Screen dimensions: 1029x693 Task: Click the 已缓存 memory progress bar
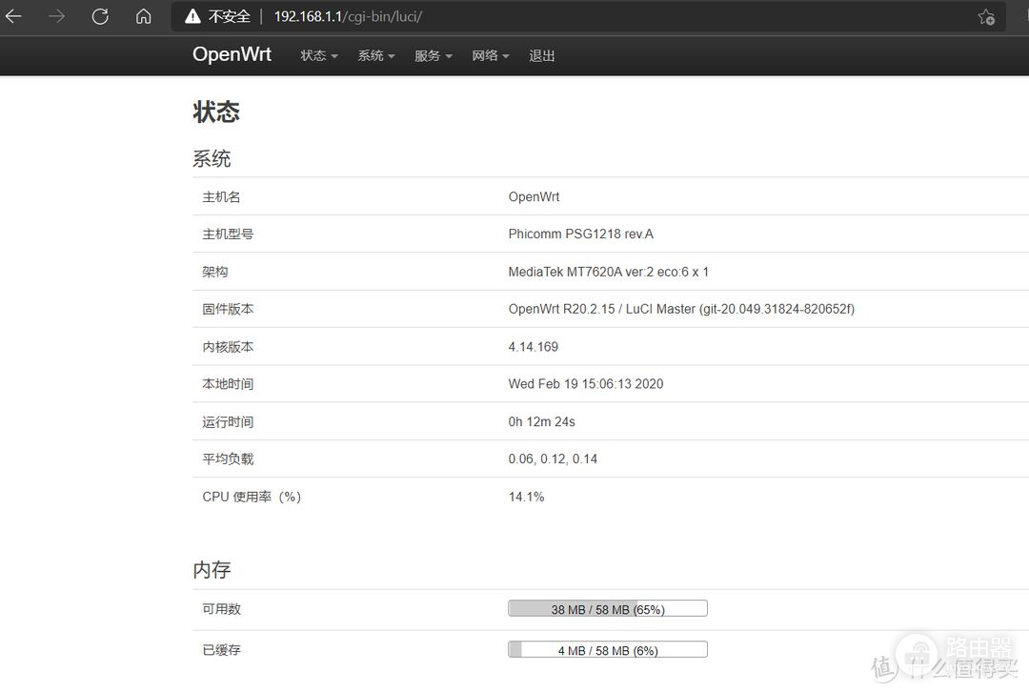pyautogui.click(x=608, y=650)
